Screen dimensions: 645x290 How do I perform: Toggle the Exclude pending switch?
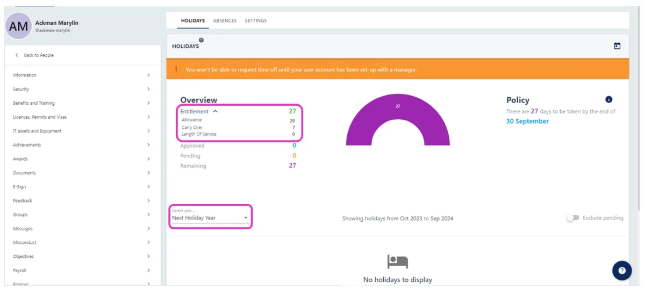point(573,218)
